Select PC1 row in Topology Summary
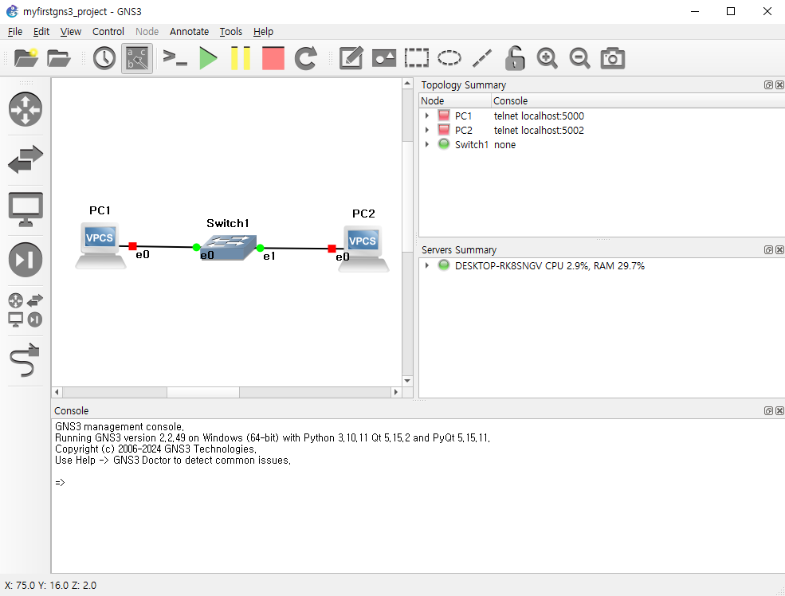This screenshot has width=785, height=596. (x=602, y=116)
